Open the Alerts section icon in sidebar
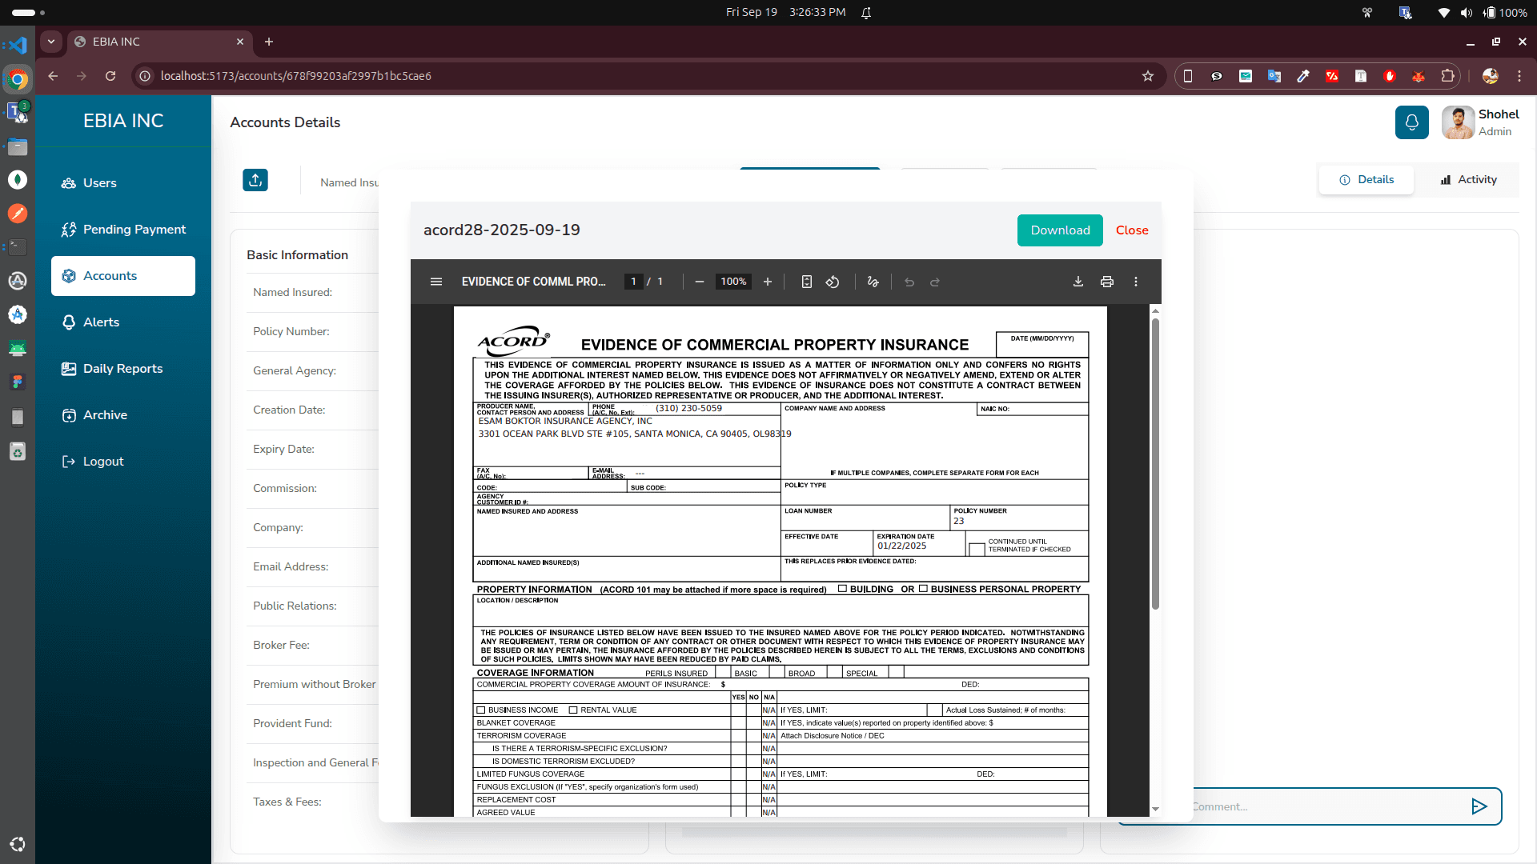 pyautogui.click(x=69, y=322)
